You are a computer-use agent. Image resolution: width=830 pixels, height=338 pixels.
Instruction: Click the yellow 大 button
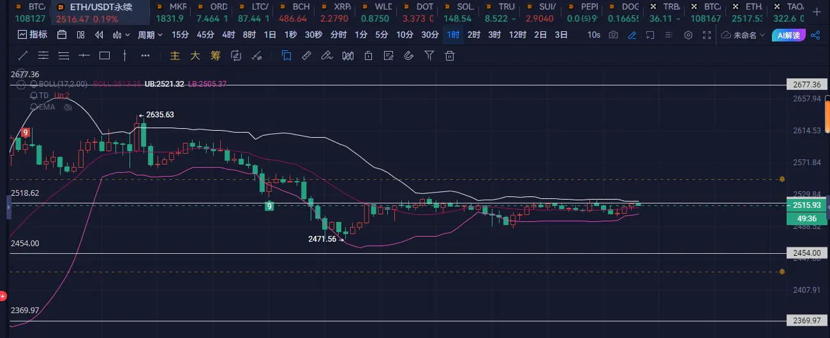click(x=195, y=55)
